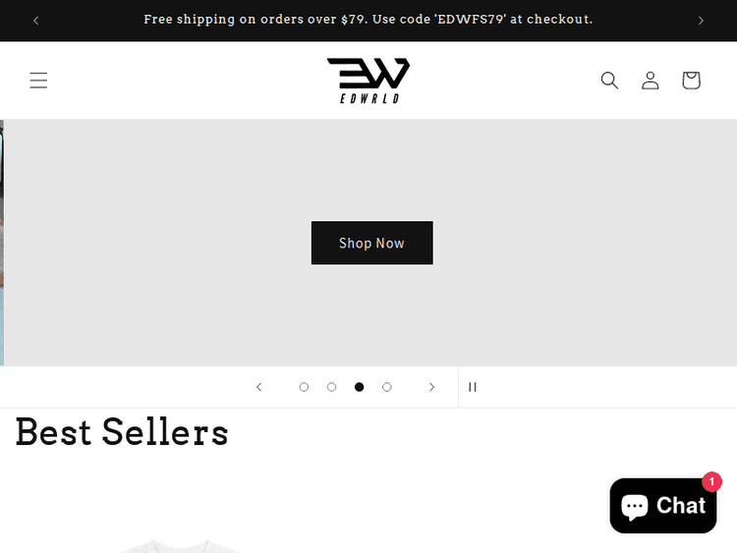
Task: Select the first slide dot
Action: [304, 387]
